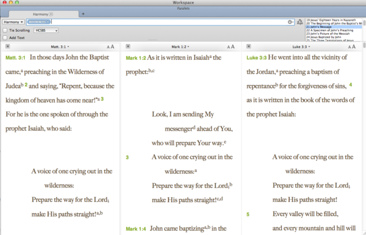Open the Harmony tab dropdown arrow

point(51,14)
